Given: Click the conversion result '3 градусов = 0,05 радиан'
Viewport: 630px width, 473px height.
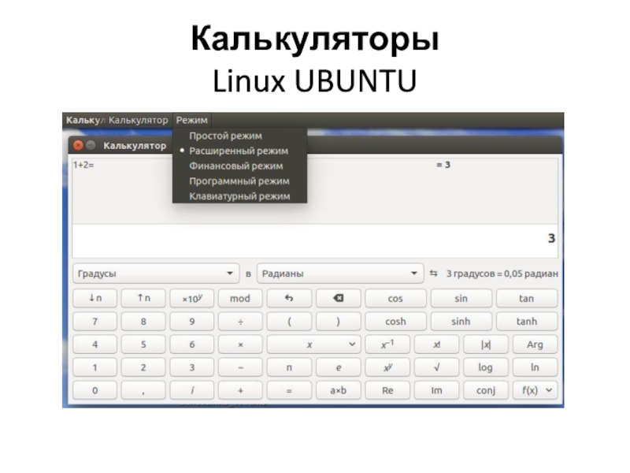Looking at the screenshot, I should (502, 274).
